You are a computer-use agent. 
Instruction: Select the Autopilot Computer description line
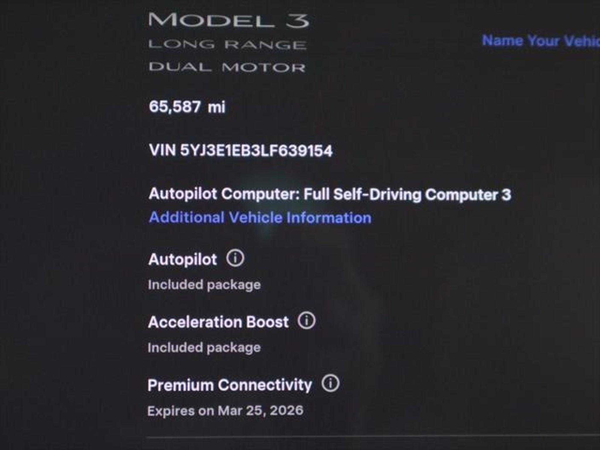click(x=330, y=194)
